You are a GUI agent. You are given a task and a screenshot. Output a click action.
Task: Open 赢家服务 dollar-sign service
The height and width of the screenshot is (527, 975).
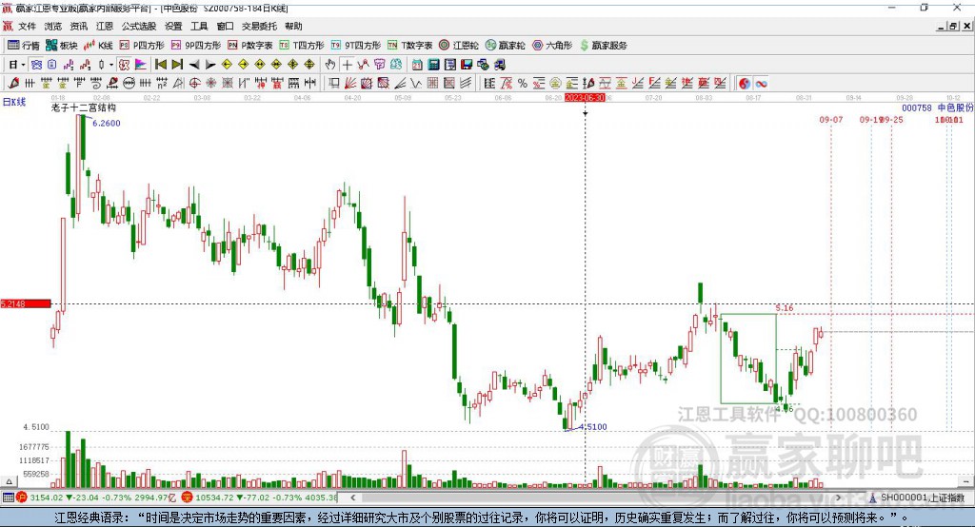[x=603, y=46]
